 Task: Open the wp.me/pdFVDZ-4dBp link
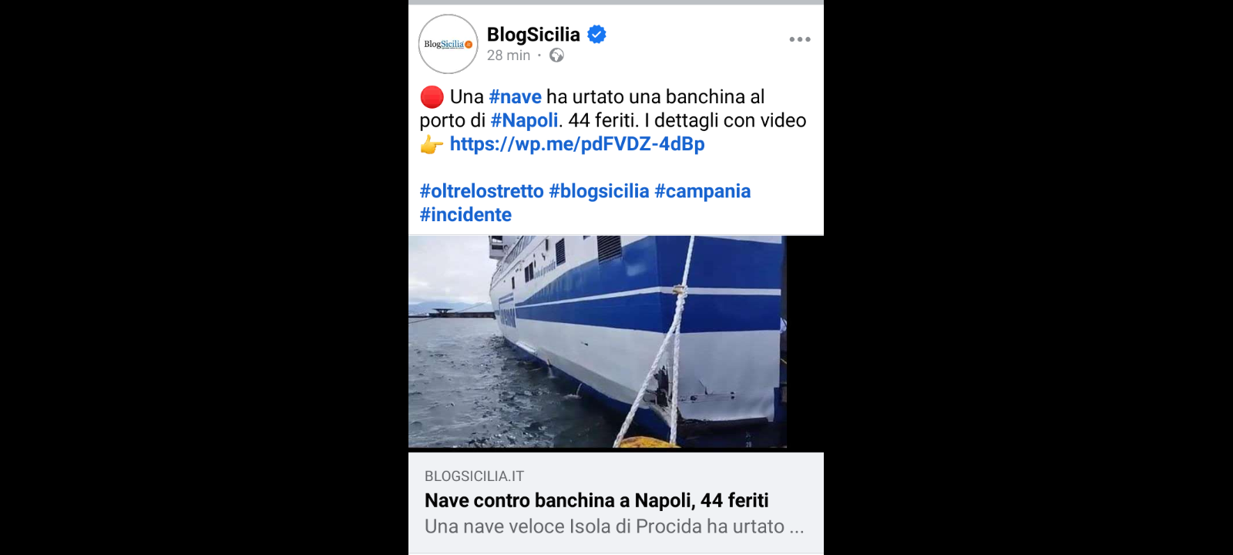tap(577, 144)
